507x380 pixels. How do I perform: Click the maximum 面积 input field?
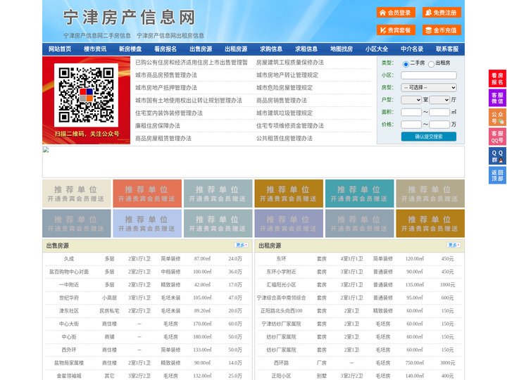[439, 112]
